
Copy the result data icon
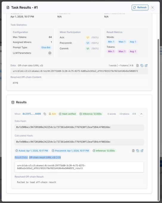pos(138,151)
